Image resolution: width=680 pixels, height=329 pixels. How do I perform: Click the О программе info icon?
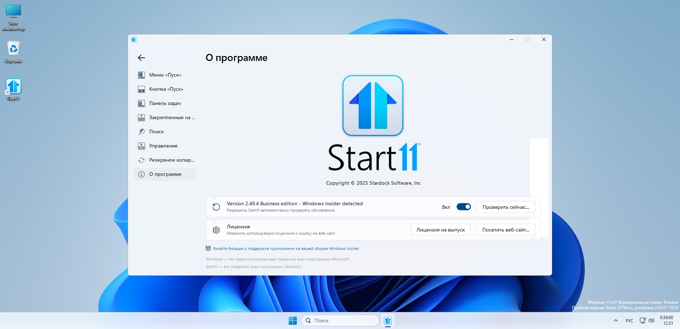(x=141, y=174)
